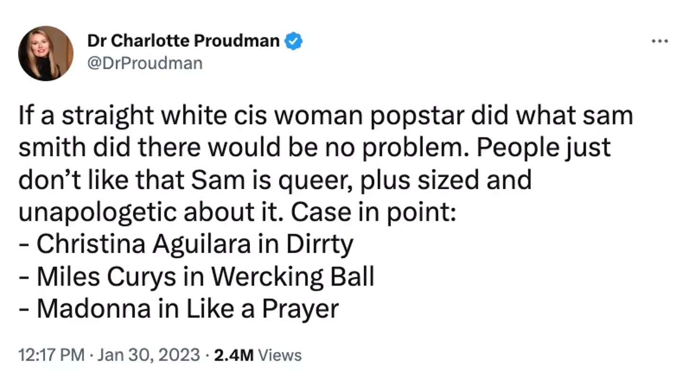
Task: Click the word Dirrty in tweet
Action: pos(319,245)
